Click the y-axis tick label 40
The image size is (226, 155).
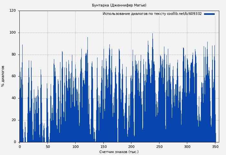(x=14, y=98)
